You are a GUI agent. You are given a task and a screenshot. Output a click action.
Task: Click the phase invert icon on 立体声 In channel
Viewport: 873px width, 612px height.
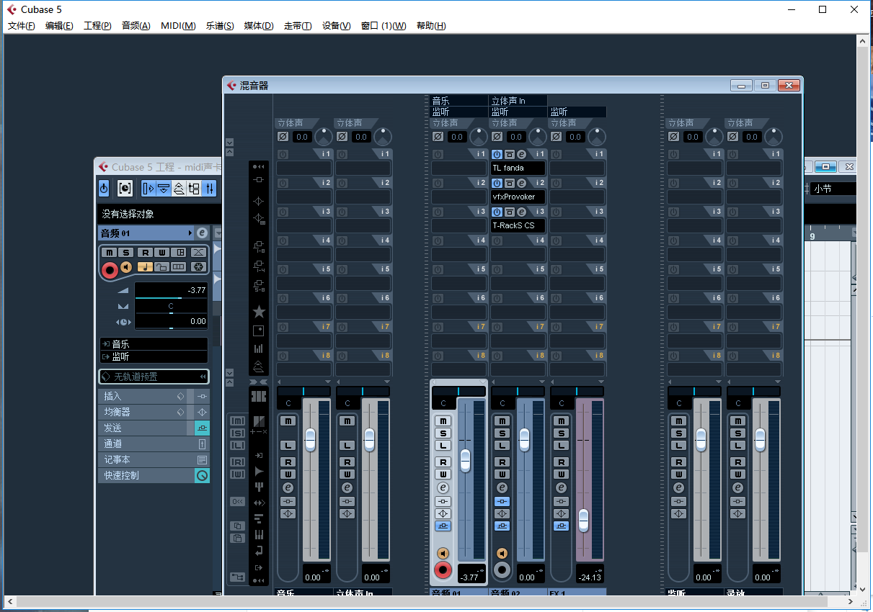click(342, 137)
